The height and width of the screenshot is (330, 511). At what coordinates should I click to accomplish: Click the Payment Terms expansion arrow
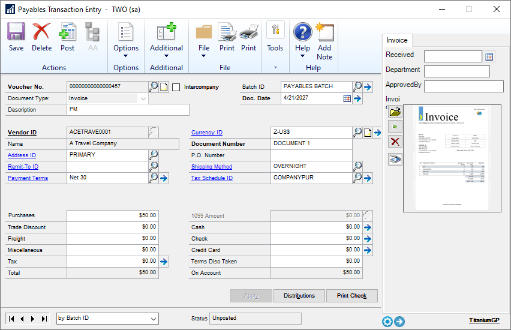tap(164, 178)
